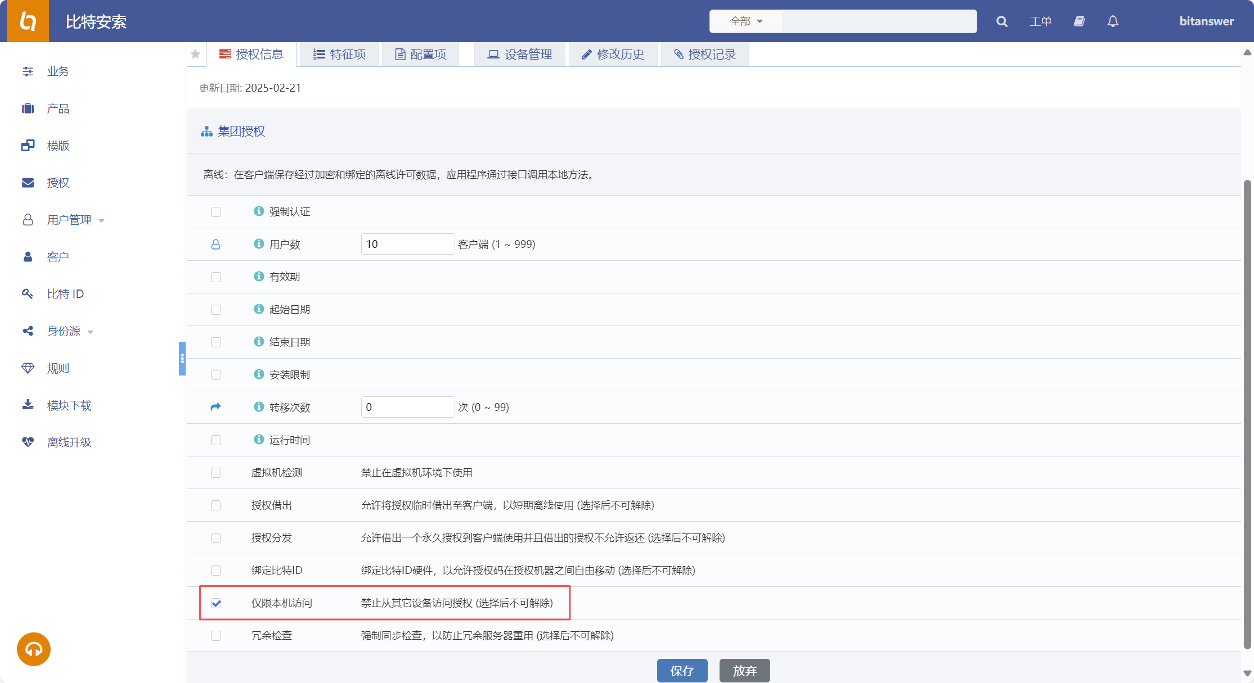Image resolution: width=1254 pixels, height=683 pixels.
Task: Open notifications via the bell icon
Action: (x=1113, y=21)
